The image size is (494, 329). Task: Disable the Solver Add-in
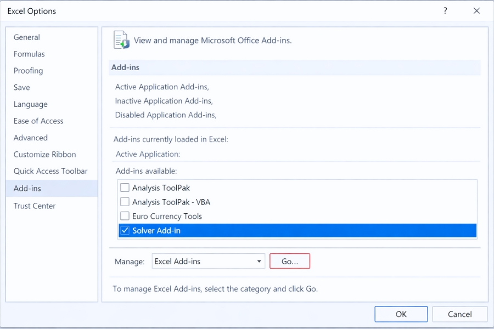click(x=125, y=230)
